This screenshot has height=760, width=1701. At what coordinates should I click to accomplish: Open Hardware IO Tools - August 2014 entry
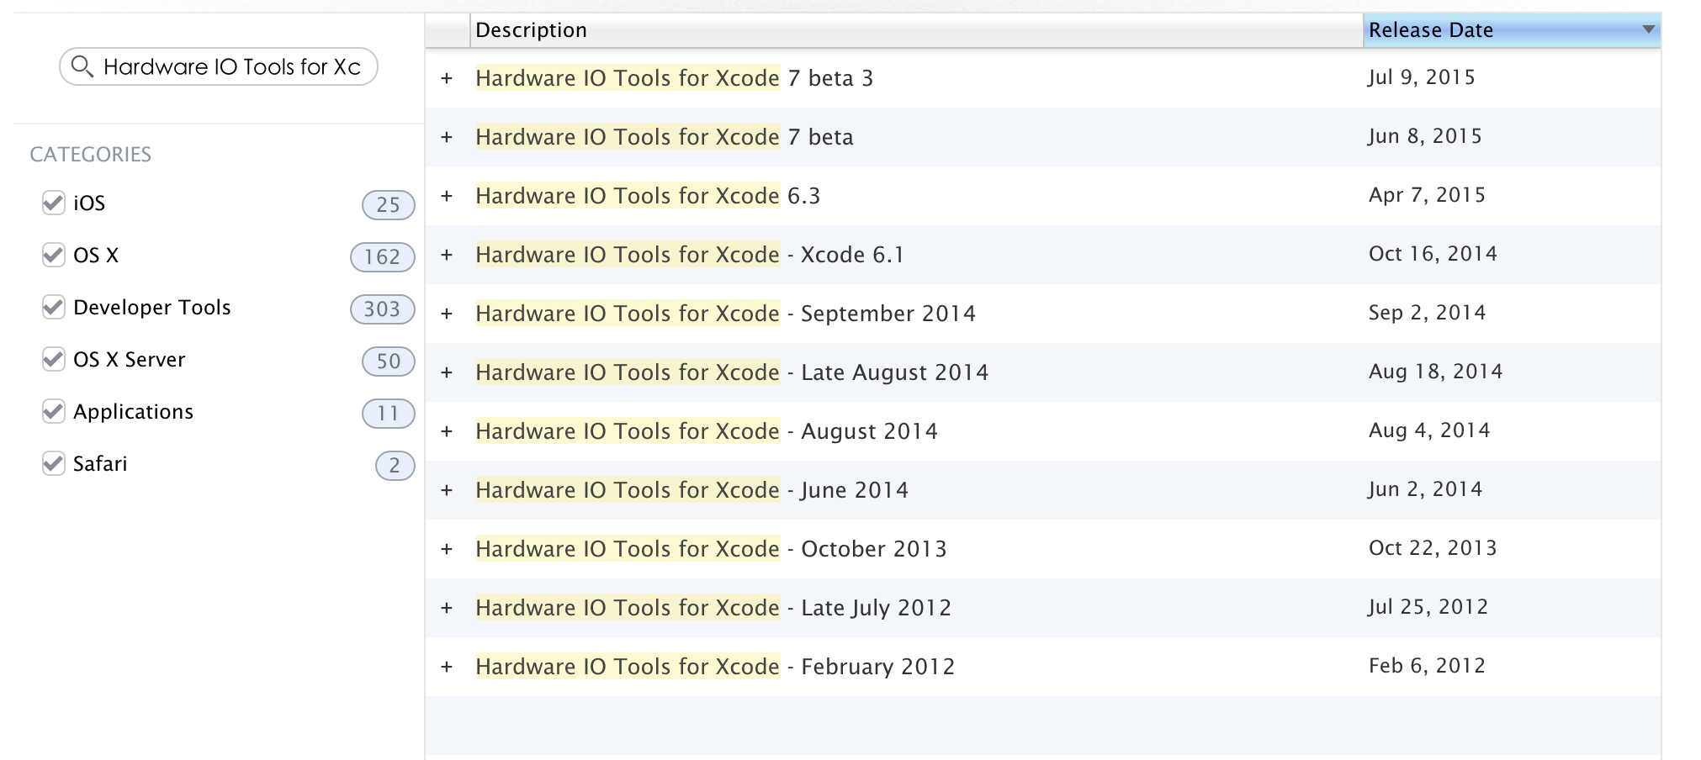[x=707, y=431]
